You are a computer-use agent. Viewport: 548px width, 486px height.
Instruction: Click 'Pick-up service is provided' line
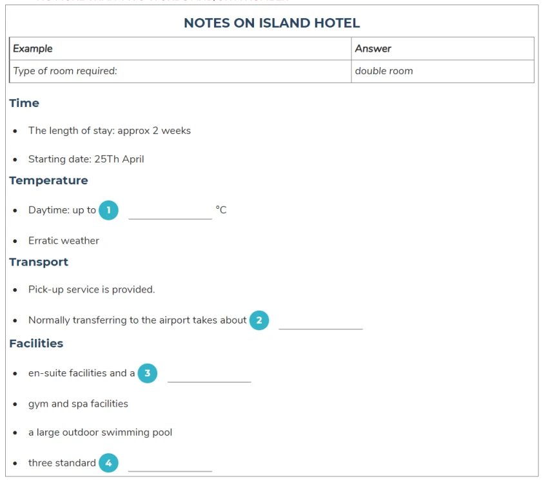click(x=92, y=289)
